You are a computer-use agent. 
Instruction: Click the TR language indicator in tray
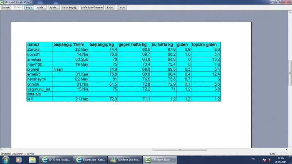pos(253,160)
